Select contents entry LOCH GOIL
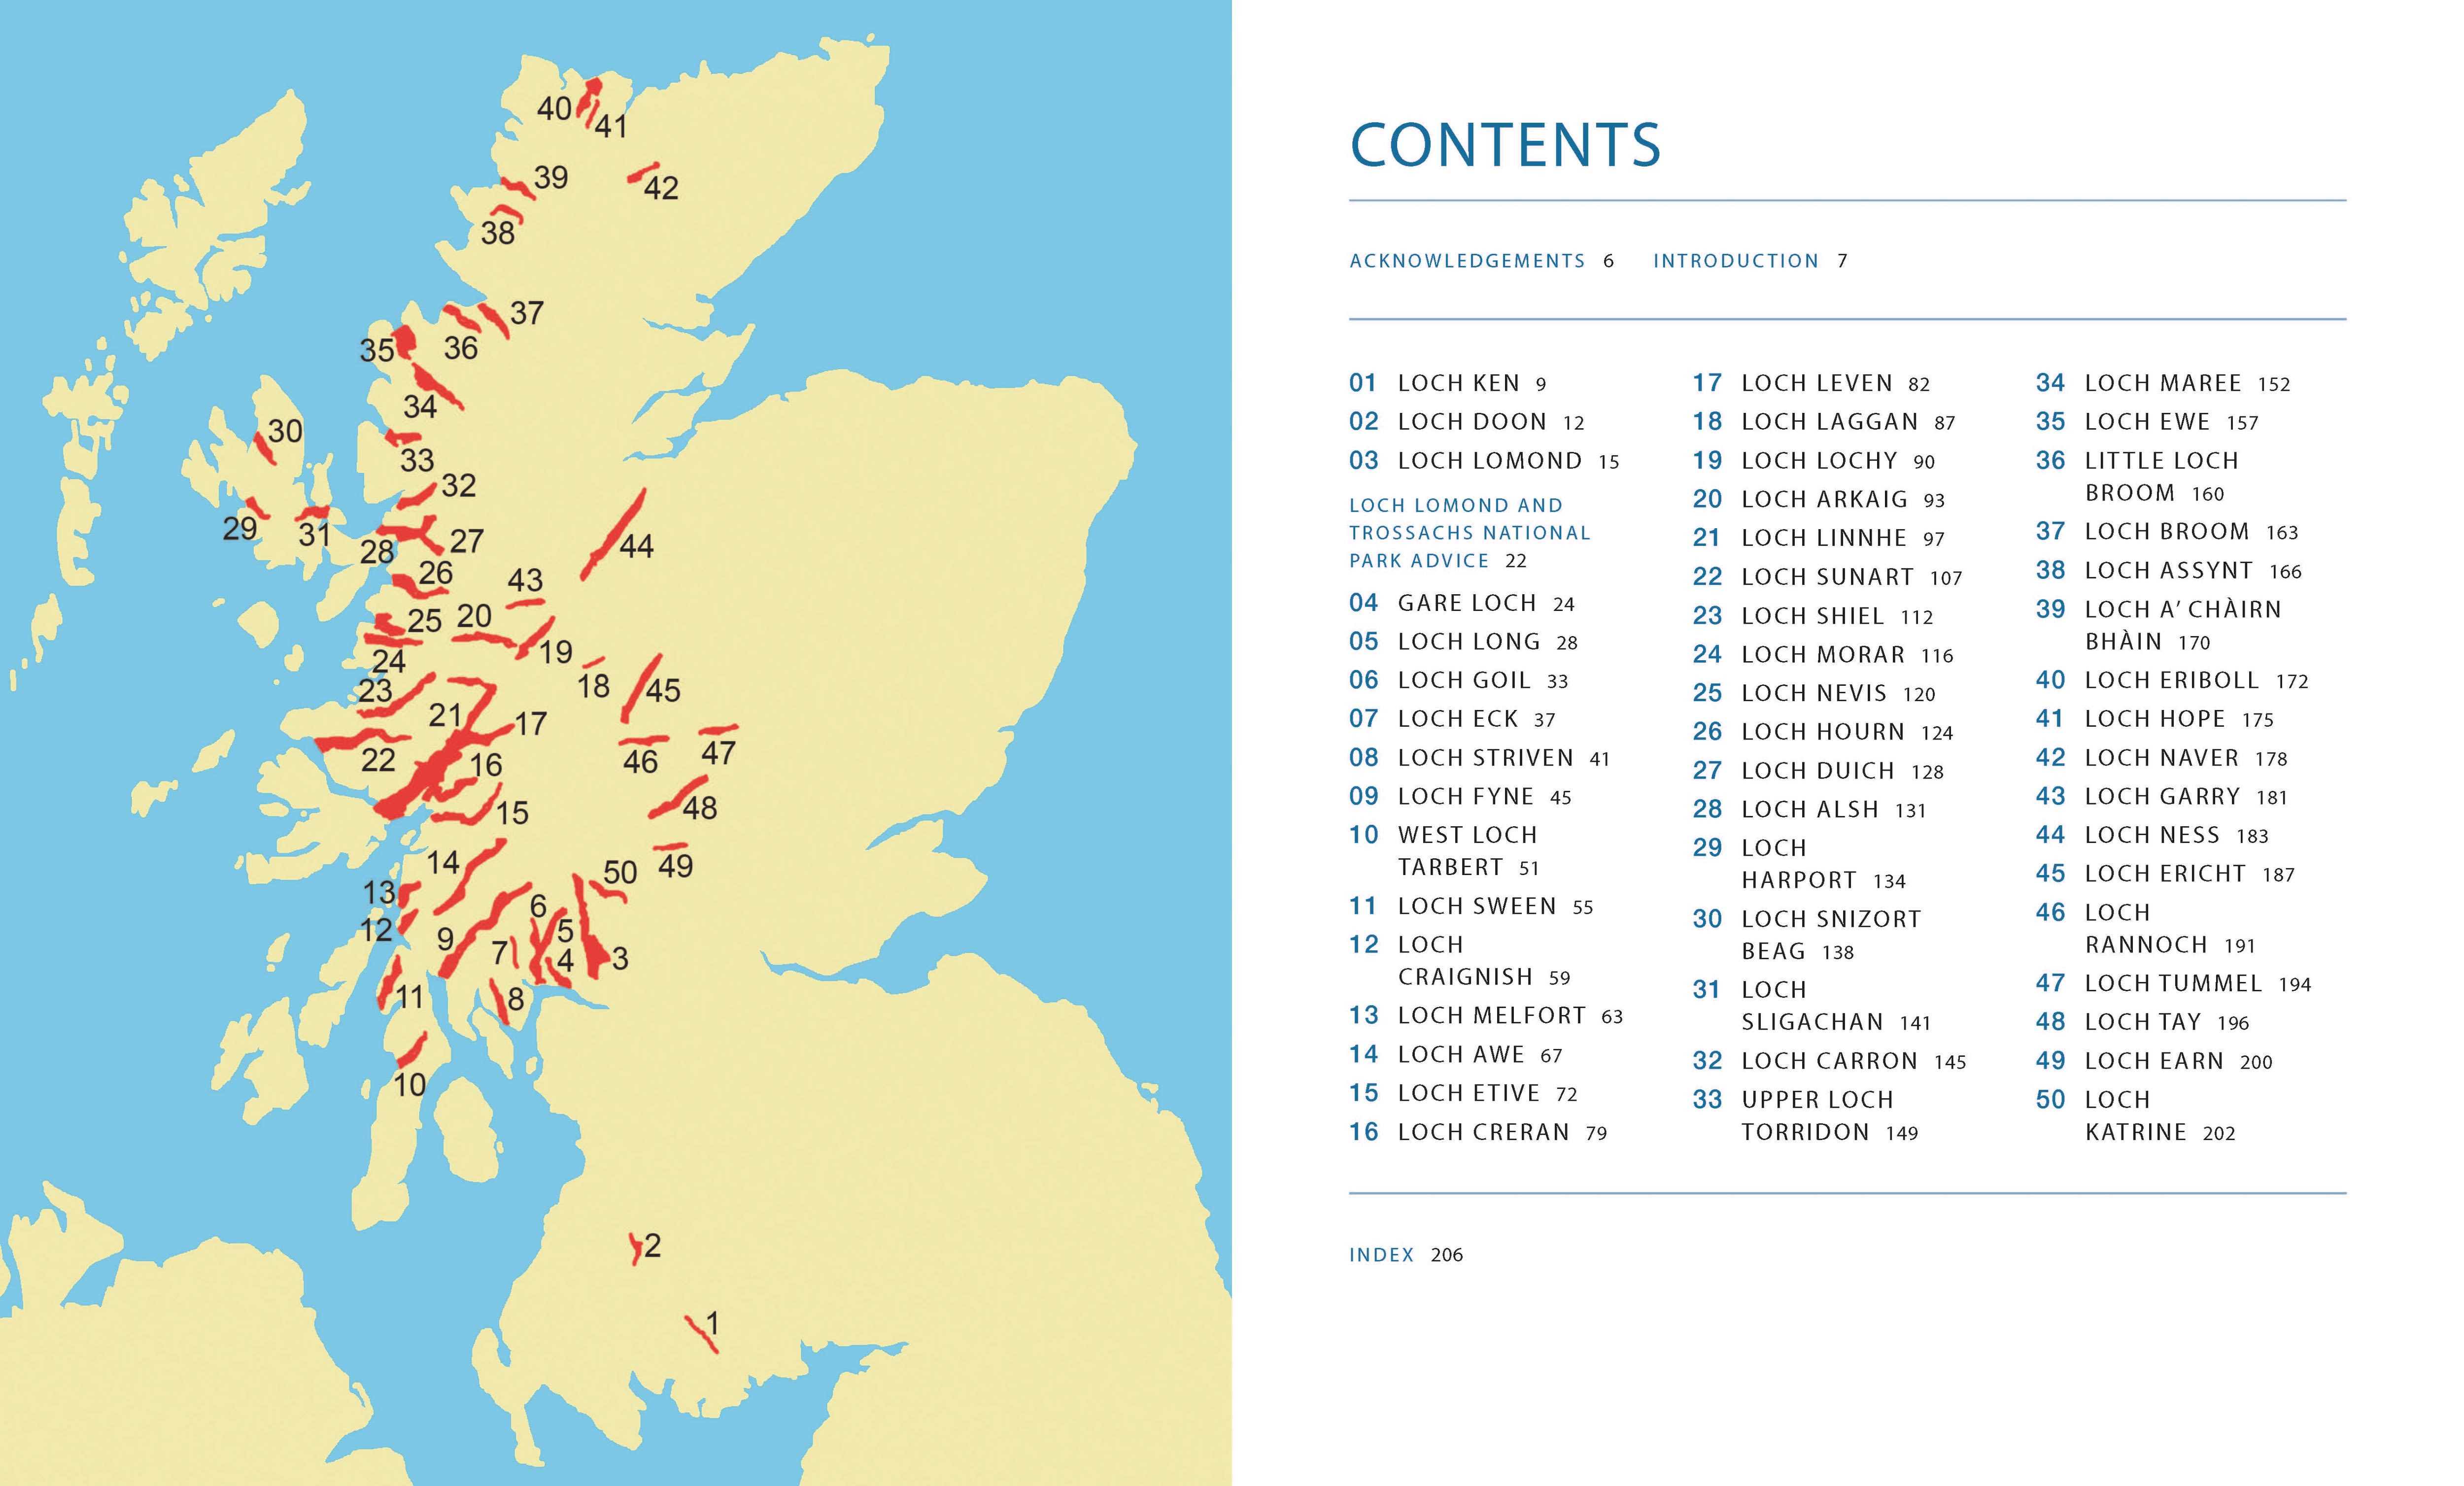This screenshot has height=1486, width=2464. pyautogui.click(x=1458, y=681)
